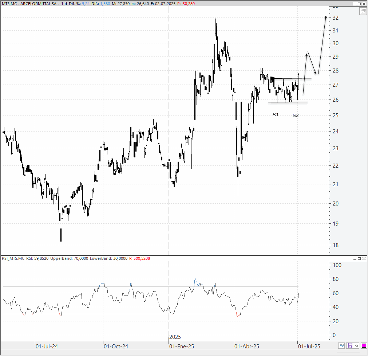
Task: Click the Dif.: 1,380 value
Action: (x=101, y=4)
